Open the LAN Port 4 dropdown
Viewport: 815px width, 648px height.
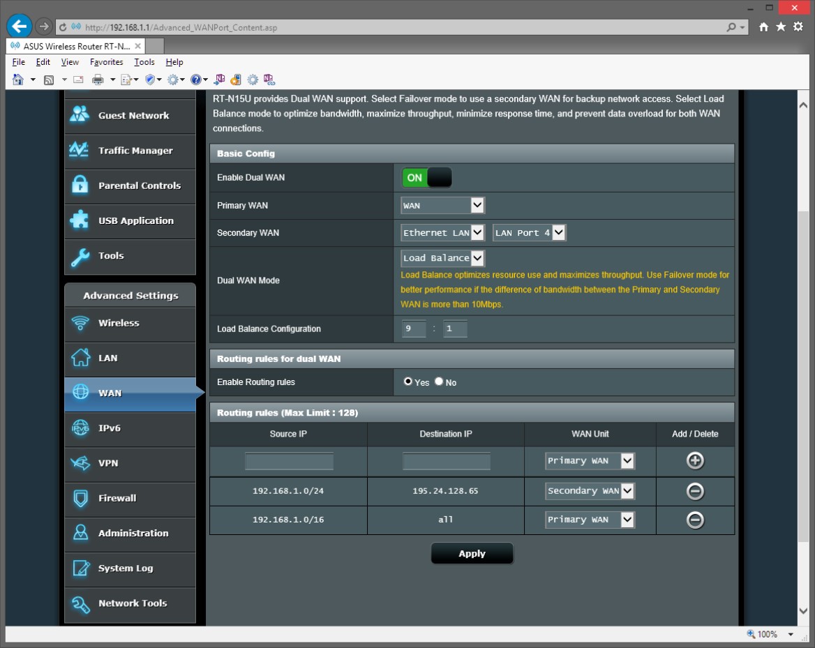coord(529,233)
